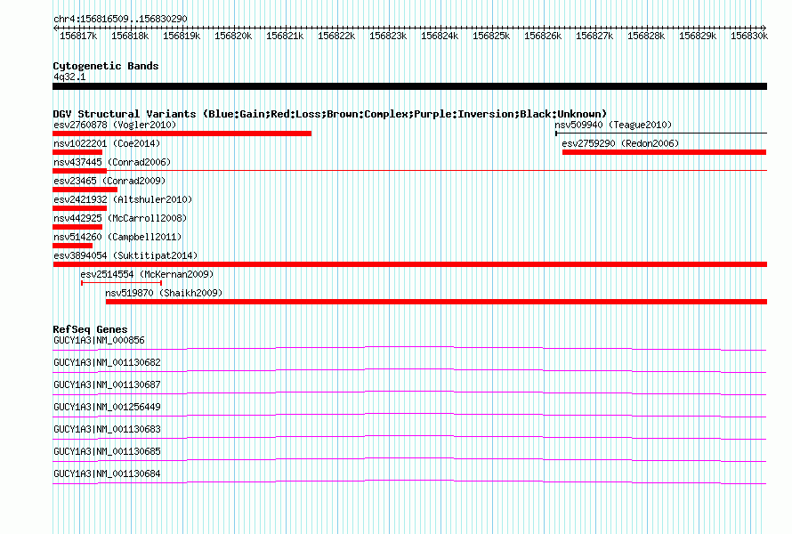Click the 4q32.1 band label

[x=69, y=77]
